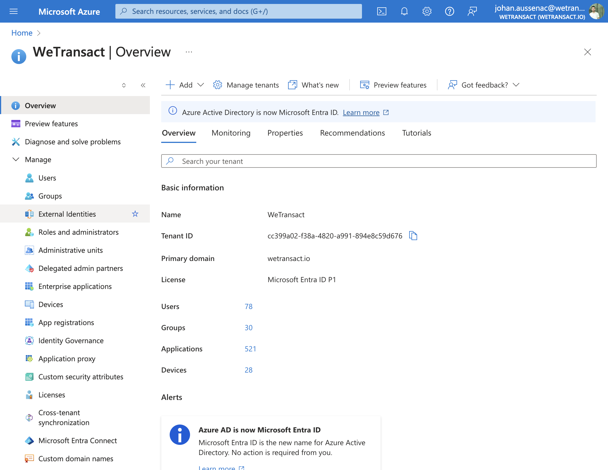Viewport: 608px width, 470px height.
Task: Open Microsoft Entra Connect
Action: coord(75,441)
